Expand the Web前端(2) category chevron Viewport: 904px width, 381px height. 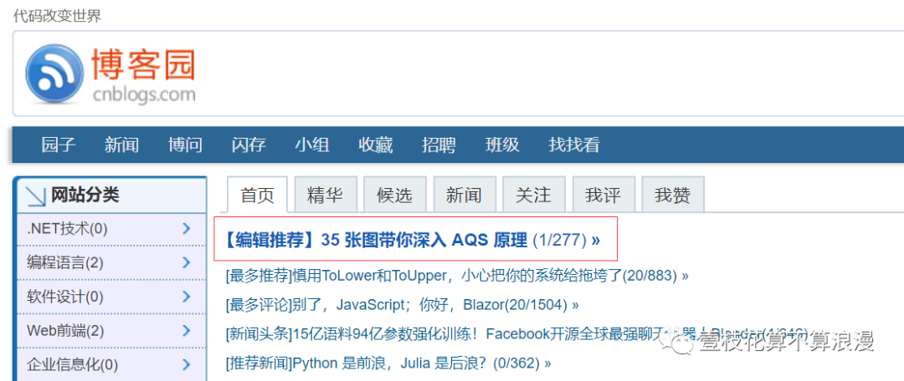186,331
